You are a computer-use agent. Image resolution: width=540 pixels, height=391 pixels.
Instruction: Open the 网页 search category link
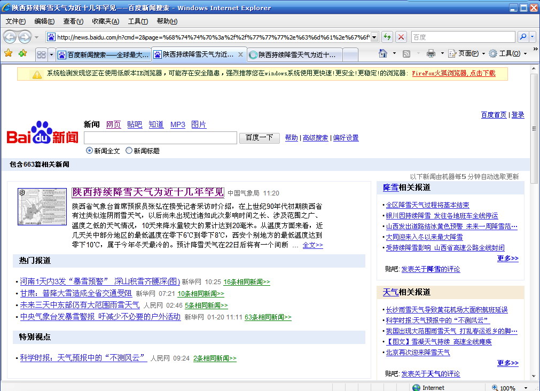click(x=113, y=124)
